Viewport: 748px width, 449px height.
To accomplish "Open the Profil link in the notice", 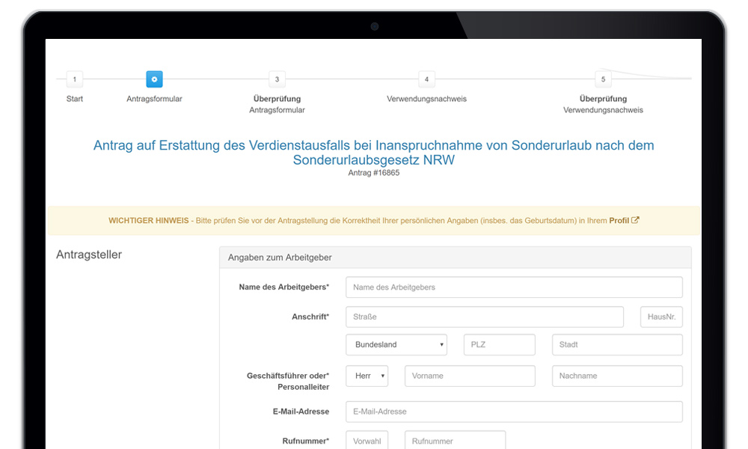I will (x=619, y=221).
